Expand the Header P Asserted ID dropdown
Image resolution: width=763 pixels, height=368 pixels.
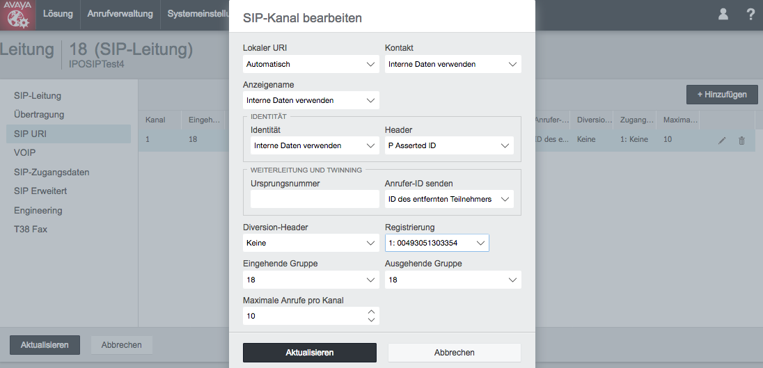coord(449,145)
